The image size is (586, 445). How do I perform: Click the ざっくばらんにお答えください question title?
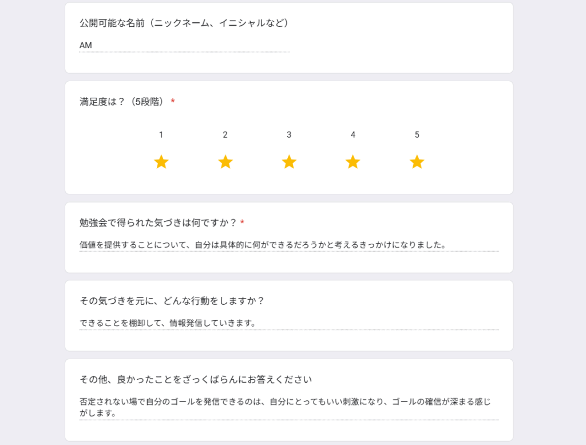click(196, 380)
